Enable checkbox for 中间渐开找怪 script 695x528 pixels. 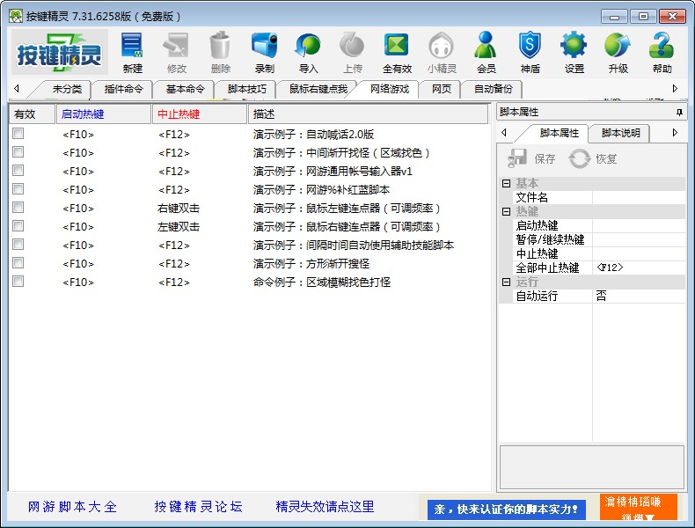tap(18, 152)
